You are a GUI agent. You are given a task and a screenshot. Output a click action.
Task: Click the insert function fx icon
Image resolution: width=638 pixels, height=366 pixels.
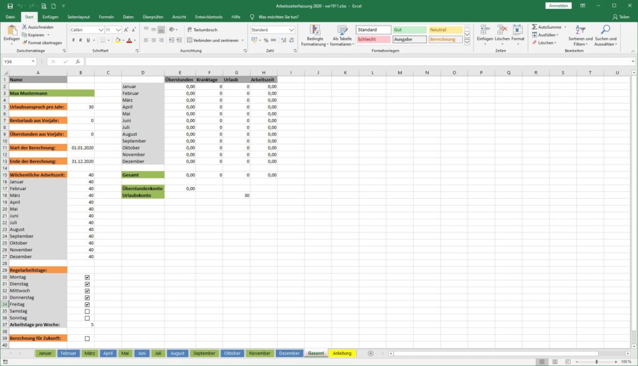(x=77, y=62)
